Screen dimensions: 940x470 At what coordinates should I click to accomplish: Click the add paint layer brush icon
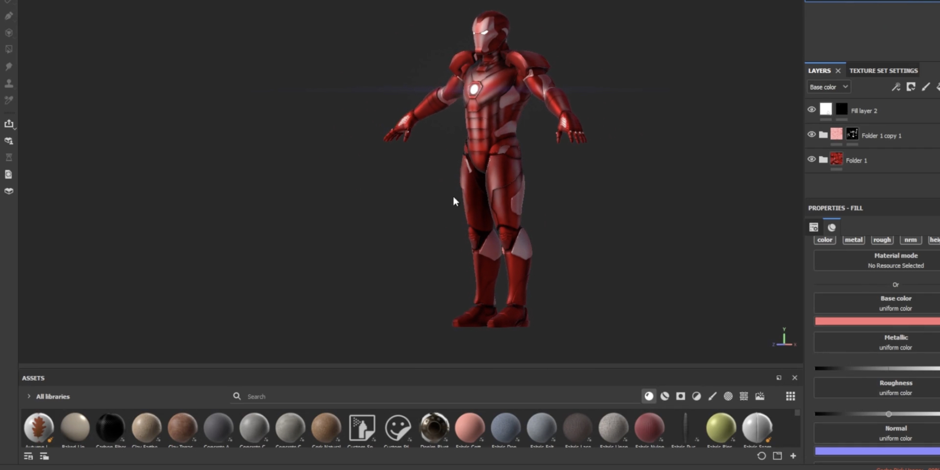(x=926, y=87)
